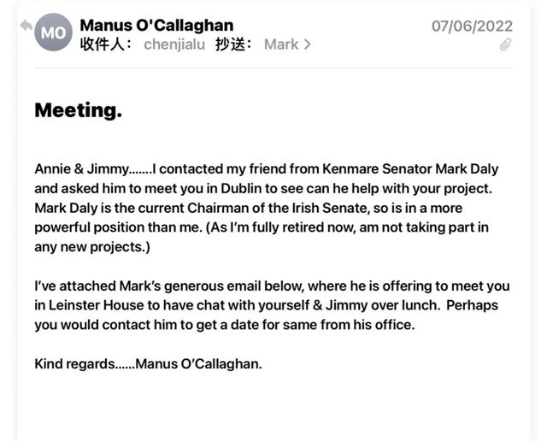Click the paragraph beginning Annie & Jimmy
The image size is (547, 442).
tap(267, 208)
